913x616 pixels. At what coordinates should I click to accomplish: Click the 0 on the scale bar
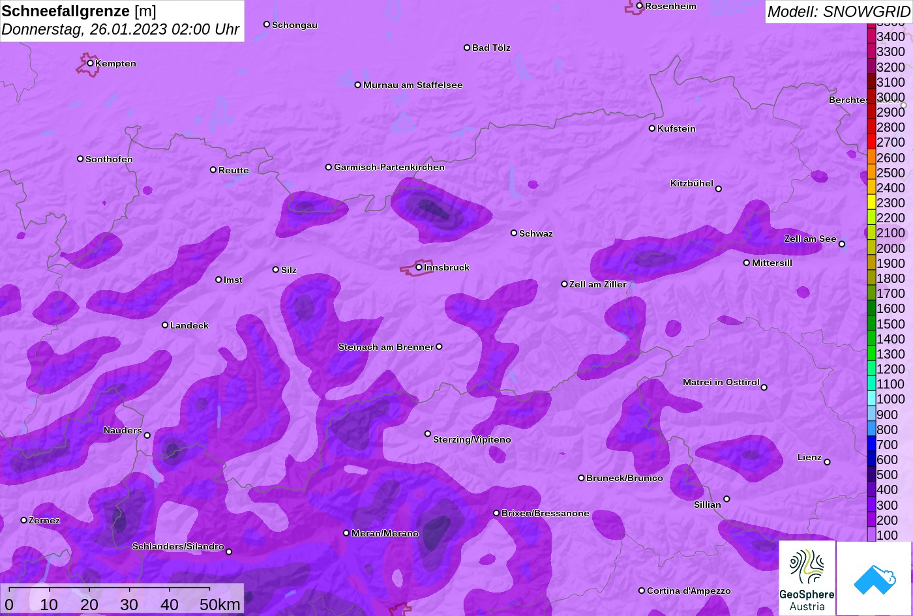click(9, 604)
